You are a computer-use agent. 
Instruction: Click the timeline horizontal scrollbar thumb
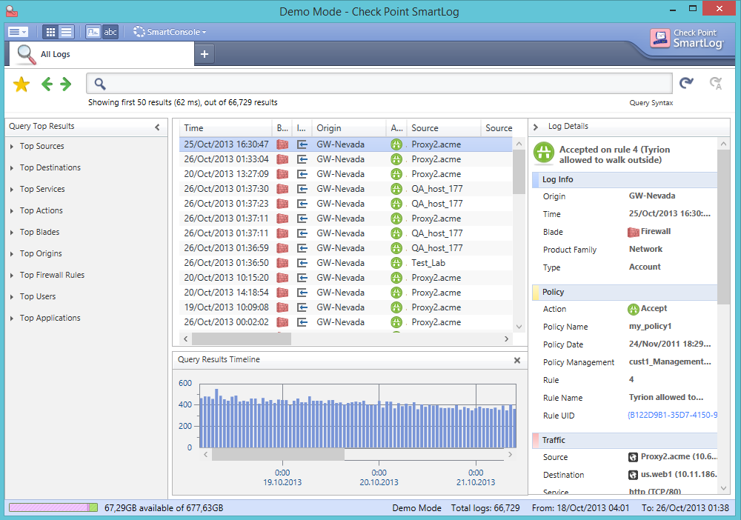(x=278, y=455)
